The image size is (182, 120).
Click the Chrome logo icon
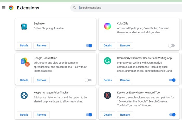[11, 8]
